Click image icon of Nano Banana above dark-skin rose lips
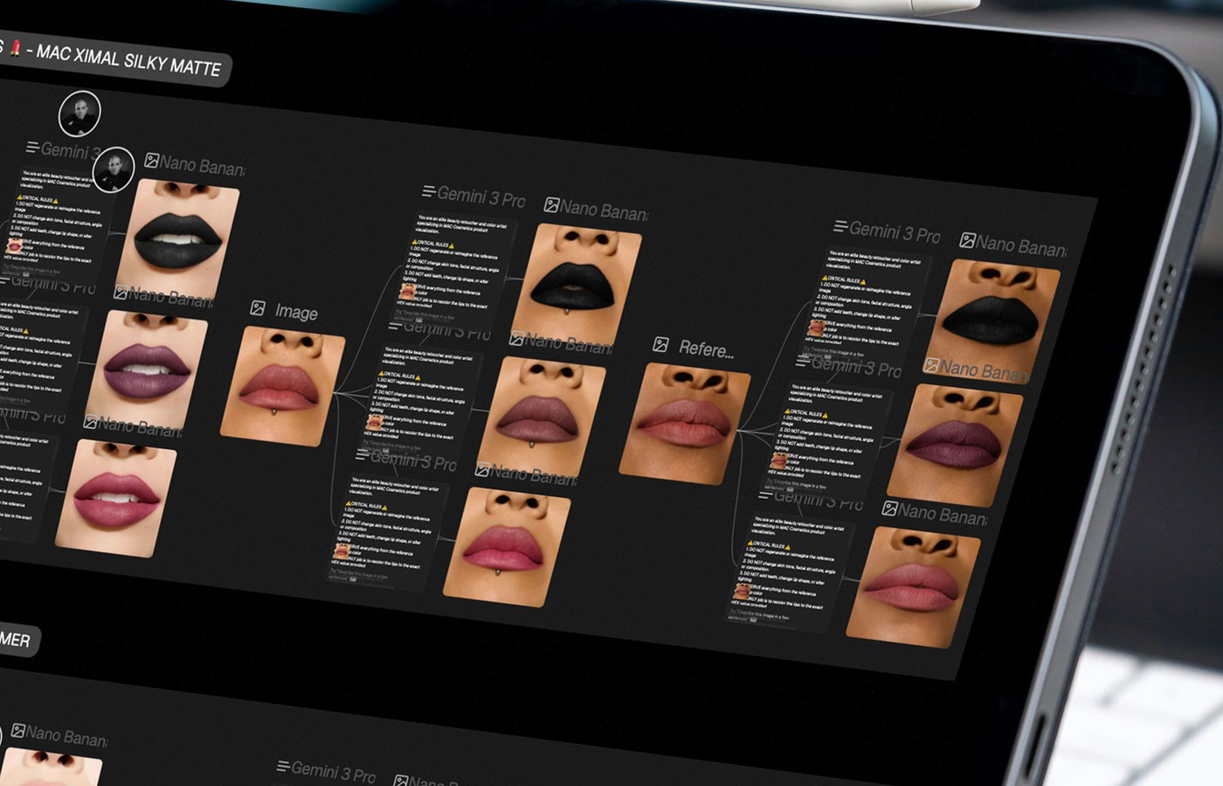1223x786 pixels. pos(890,508)
